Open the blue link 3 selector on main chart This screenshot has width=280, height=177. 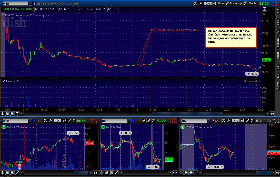34,3
